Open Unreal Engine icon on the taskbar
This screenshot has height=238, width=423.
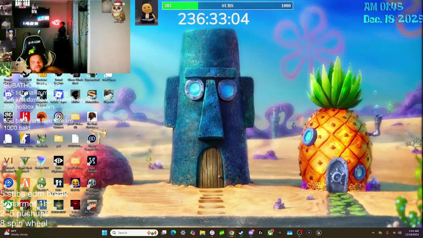(319, 233)
